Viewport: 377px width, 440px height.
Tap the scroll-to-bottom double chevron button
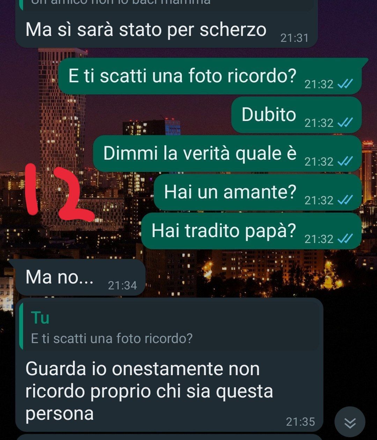(350, 422)
